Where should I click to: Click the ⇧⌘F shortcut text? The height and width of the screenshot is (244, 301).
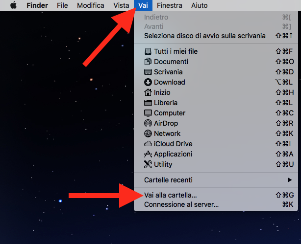coord(284,51)
